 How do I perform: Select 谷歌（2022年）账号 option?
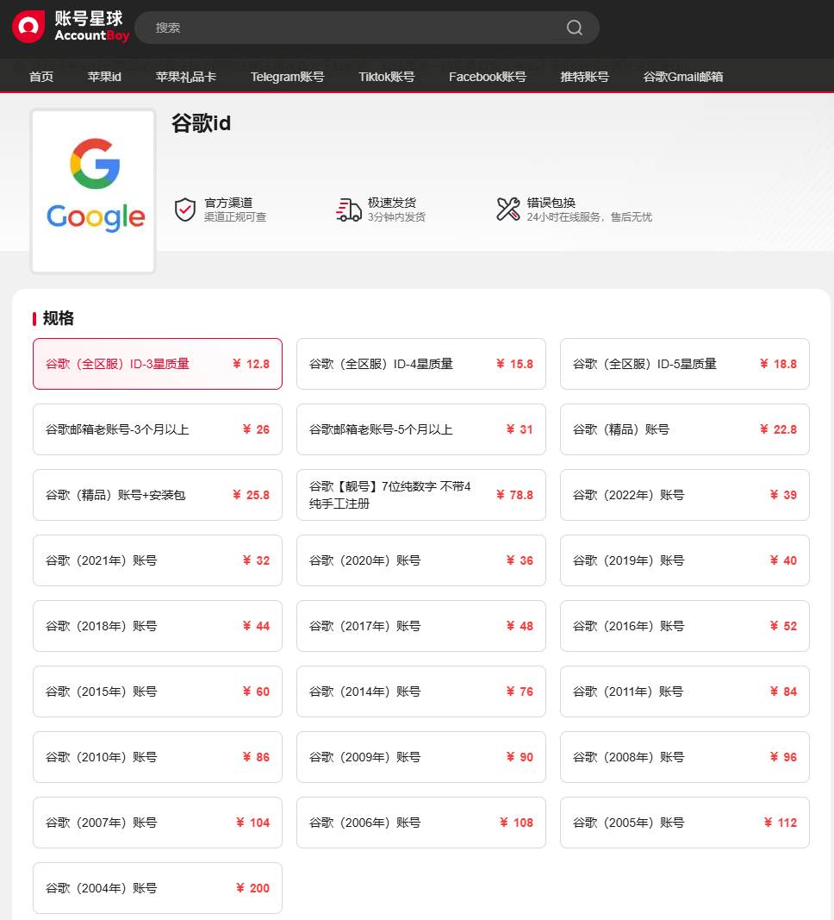[685, 495]
